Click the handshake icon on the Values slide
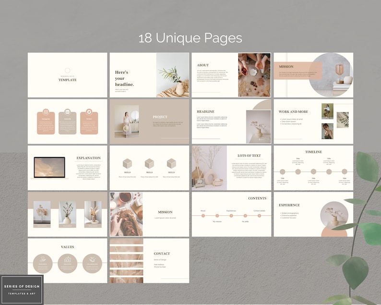The image size is (381, 305). point(92,260)
